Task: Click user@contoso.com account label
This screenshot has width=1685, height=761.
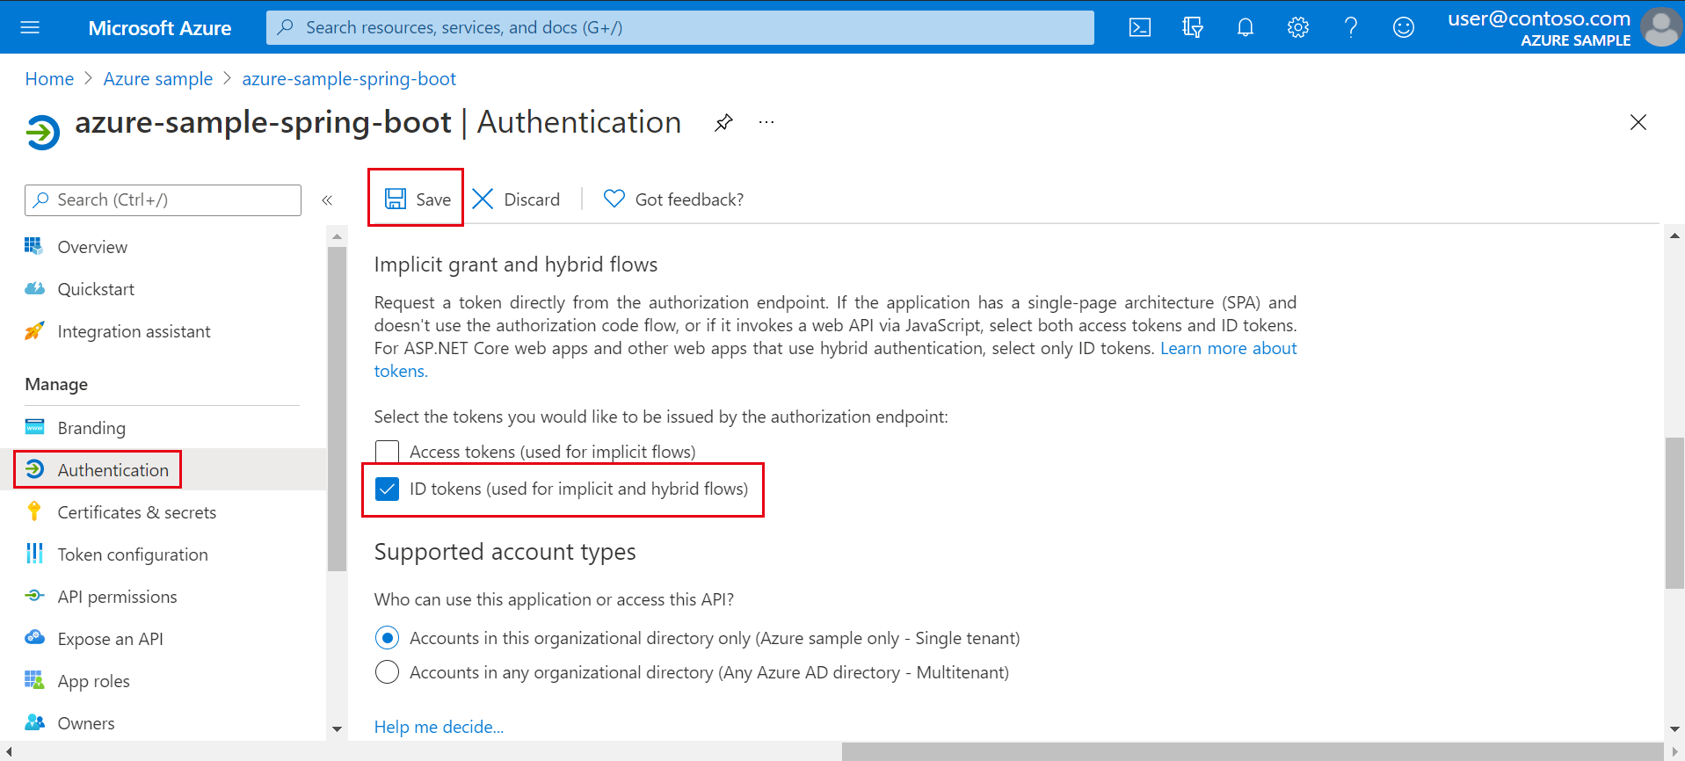Action: [1539, 18]
